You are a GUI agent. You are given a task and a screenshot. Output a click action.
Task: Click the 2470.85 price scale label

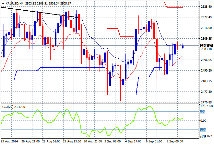(x=206, y=102)
